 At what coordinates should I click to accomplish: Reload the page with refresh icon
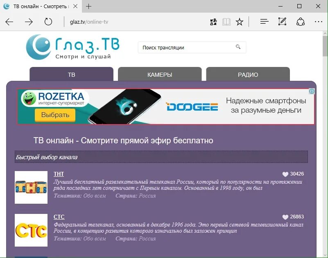pos(48,22)
